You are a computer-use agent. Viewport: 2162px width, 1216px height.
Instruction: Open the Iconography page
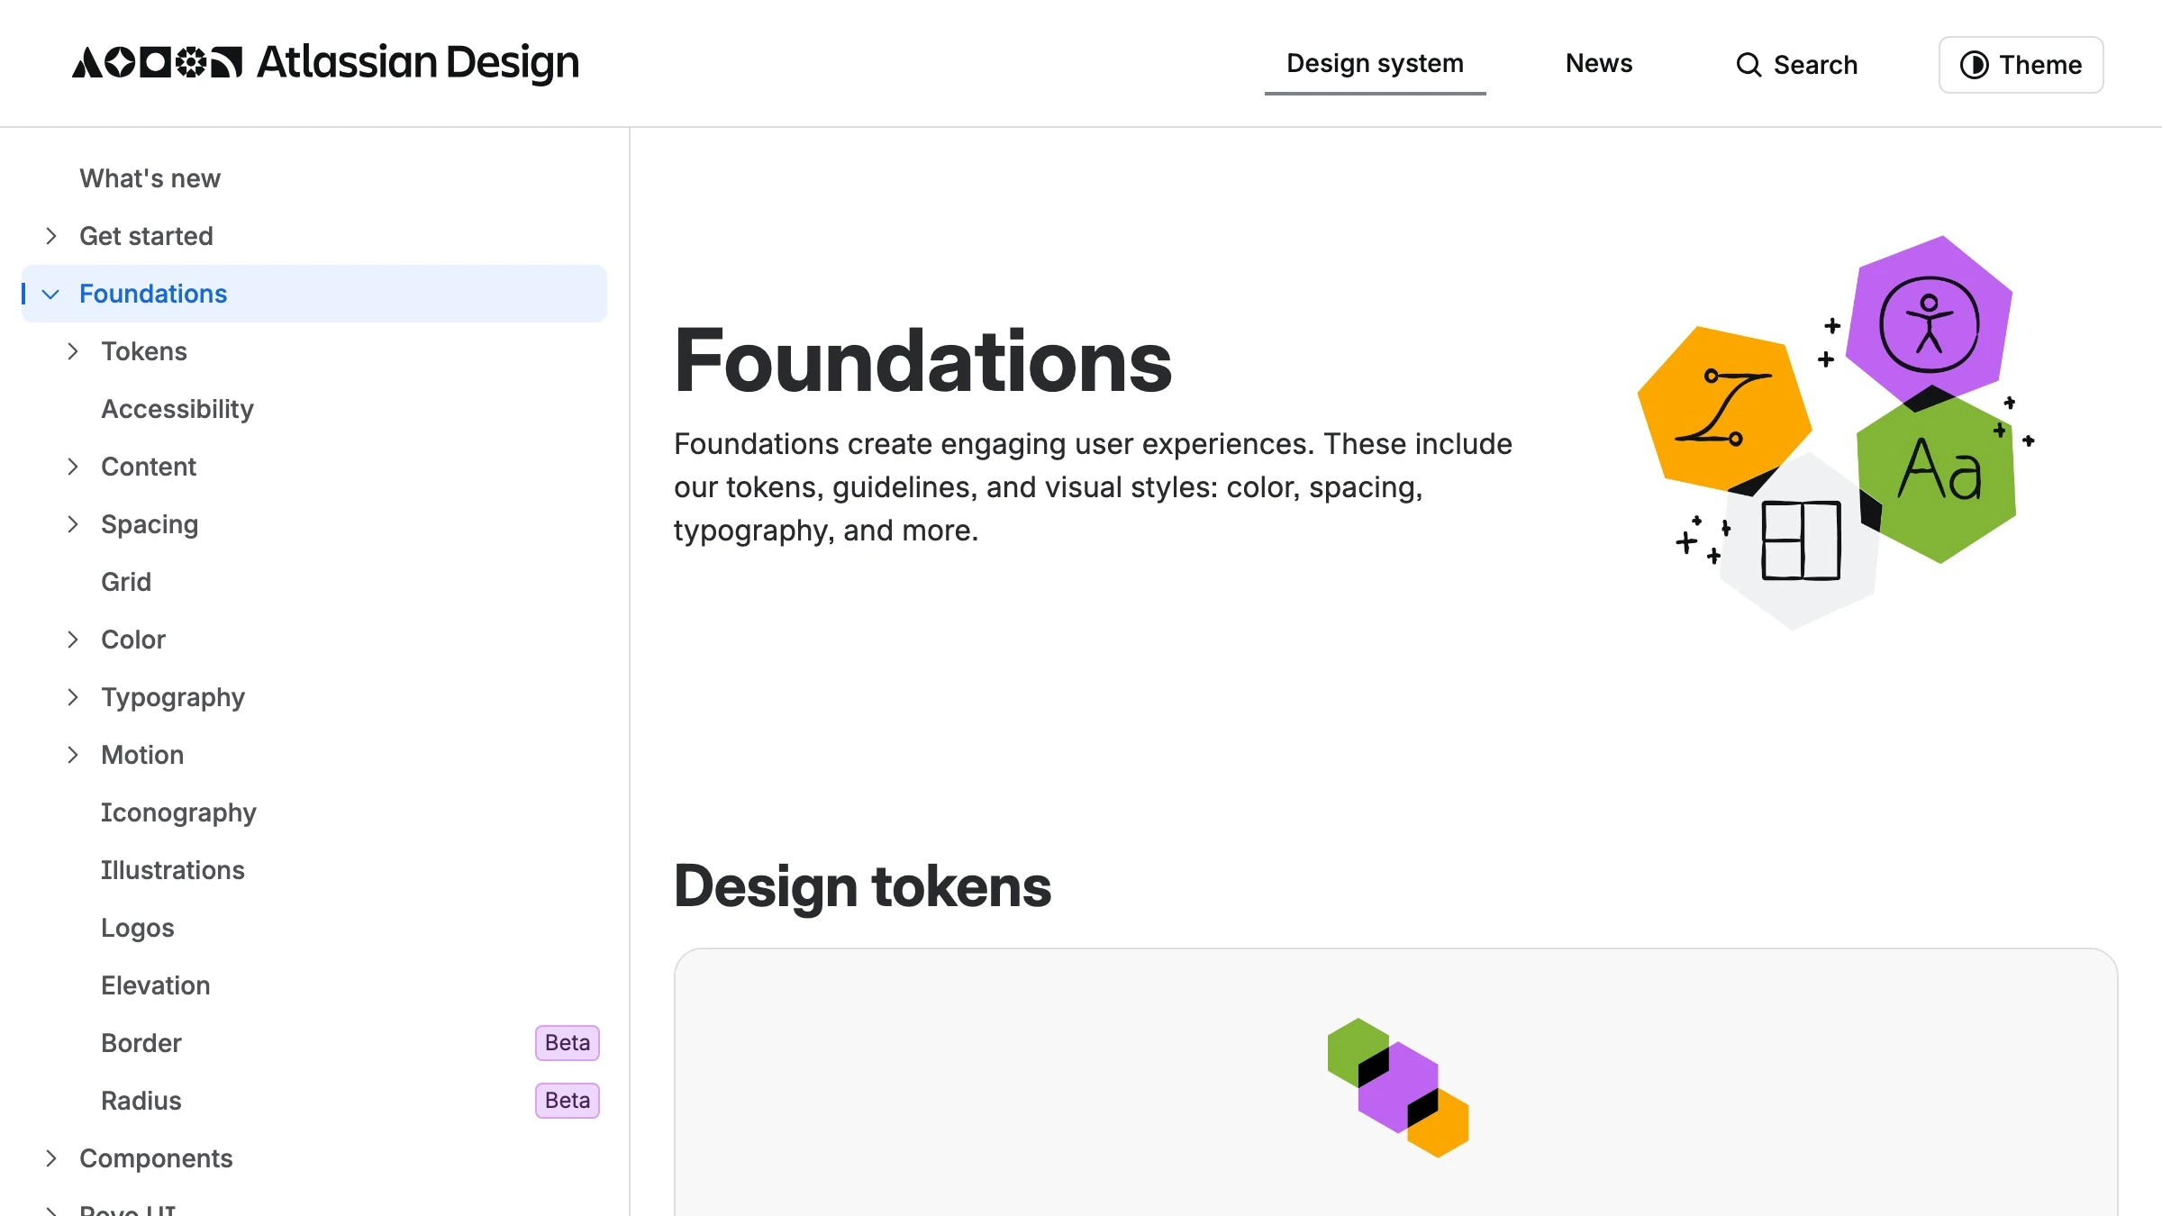click(178, 812)
